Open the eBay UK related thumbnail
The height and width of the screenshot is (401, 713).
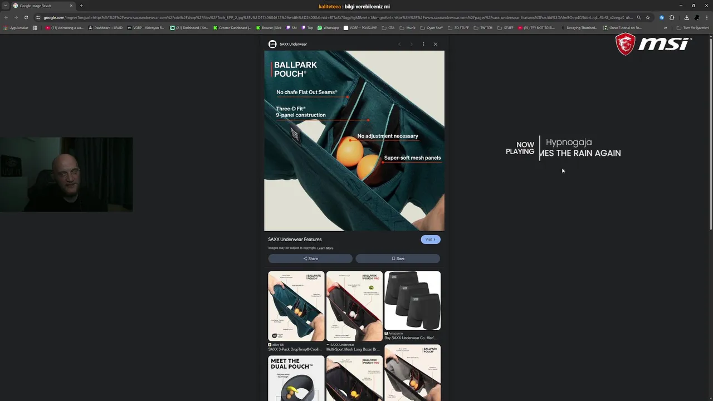296,306
